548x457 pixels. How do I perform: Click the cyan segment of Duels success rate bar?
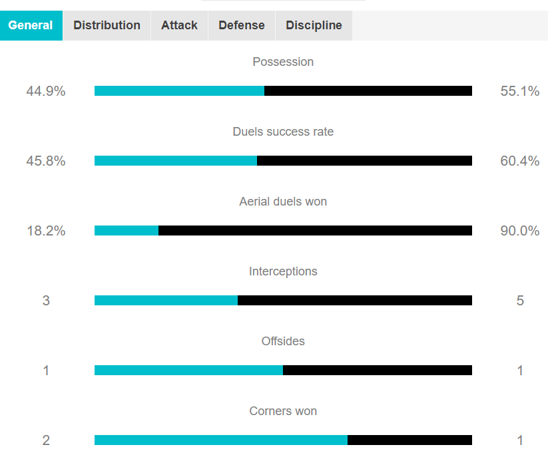tap(176, 160)
